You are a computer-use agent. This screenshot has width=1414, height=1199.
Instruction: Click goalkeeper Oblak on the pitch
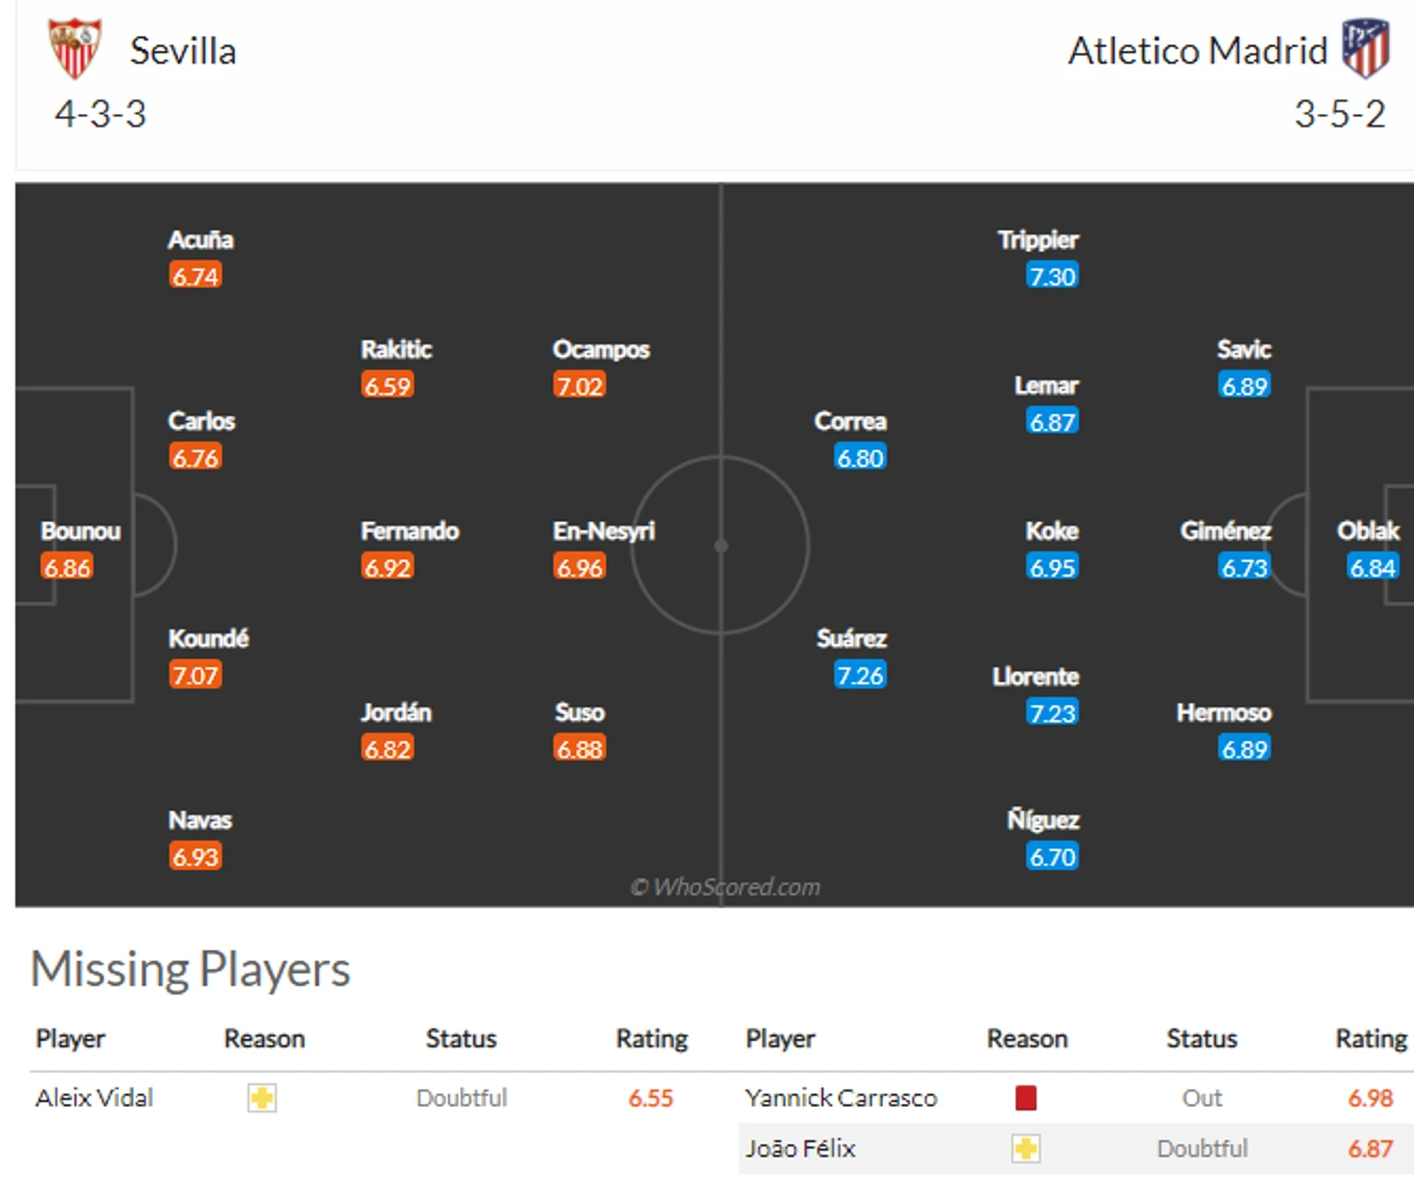click(1368, 531)
